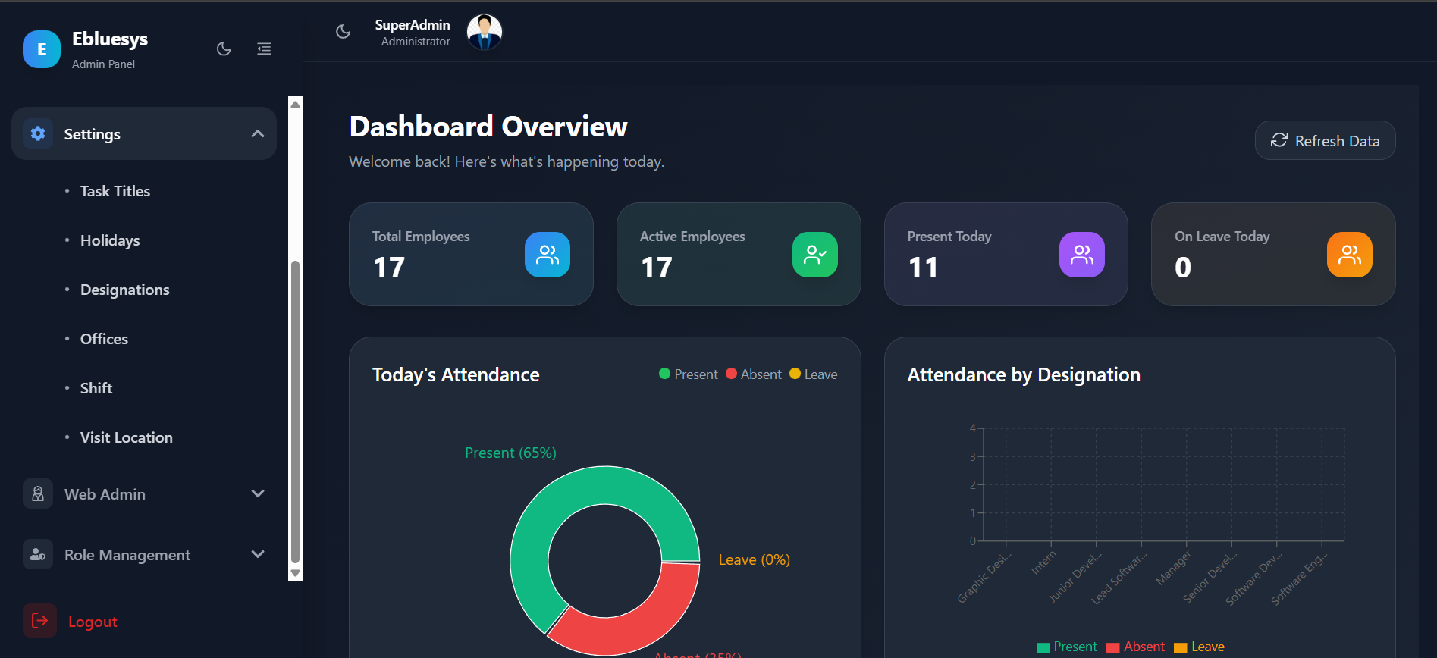Expand the Role Management section
The width and height of the screenshot is (1437, 658).
[x=258, y=554]
